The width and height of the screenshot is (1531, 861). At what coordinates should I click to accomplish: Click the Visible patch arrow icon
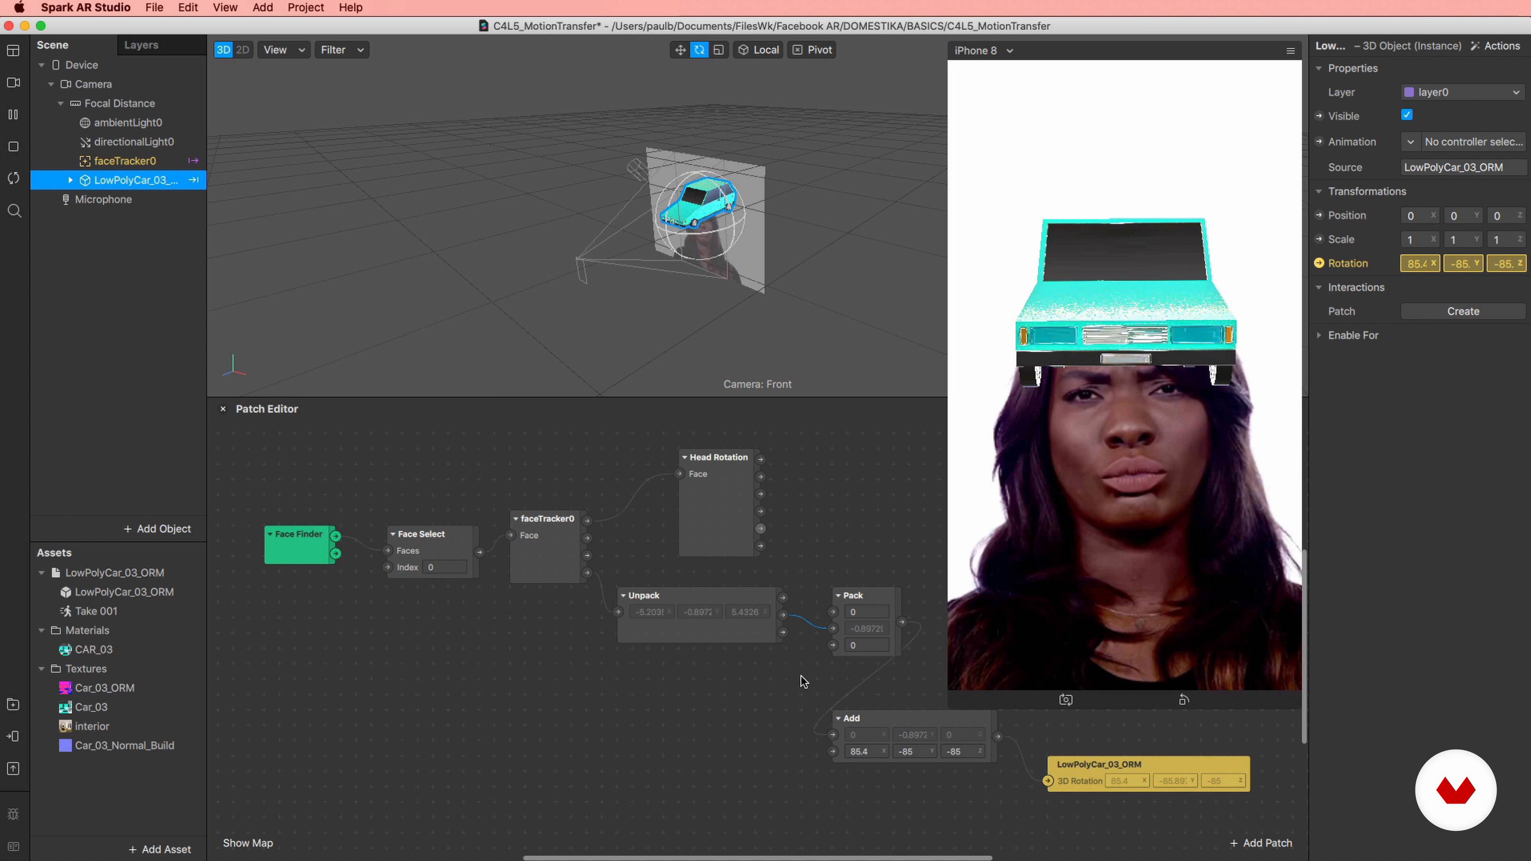1319,116
